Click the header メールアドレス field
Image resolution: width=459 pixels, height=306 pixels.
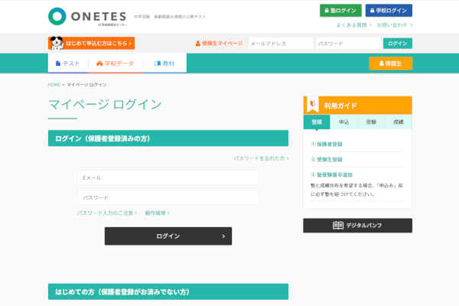pyautogui.click(x=280, y=44)
